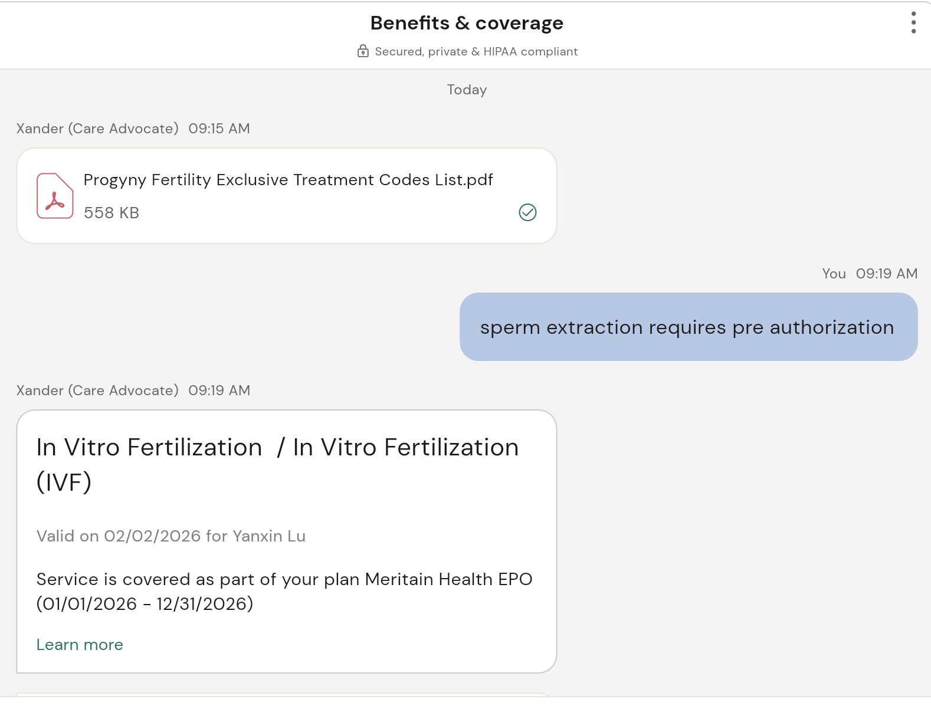Click Xander's name above the PDF attachment
The height and width of the screenshot is (709, 931).
click(x=97, y=129)
